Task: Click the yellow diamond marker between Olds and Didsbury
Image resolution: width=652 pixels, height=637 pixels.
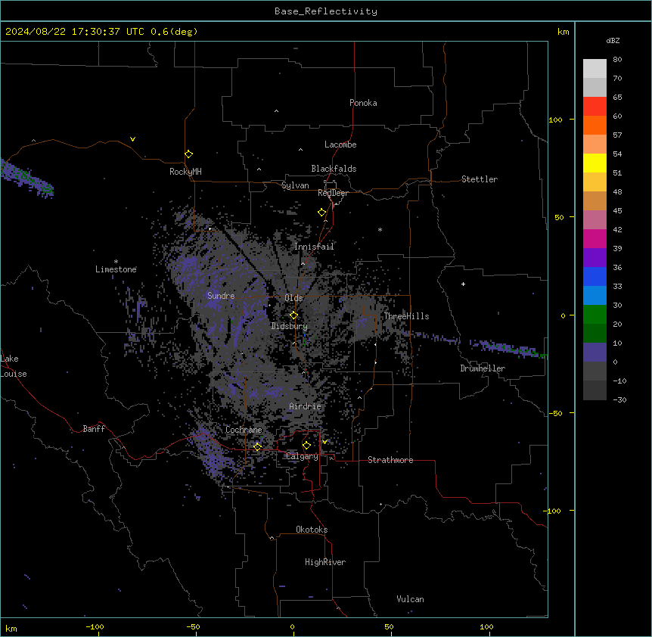Action: click(x=293, y=315)
